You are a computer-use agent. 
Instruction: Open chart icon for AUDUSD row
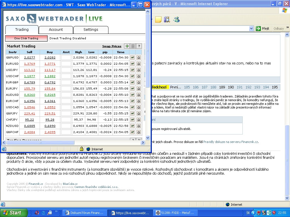point(133,95)
